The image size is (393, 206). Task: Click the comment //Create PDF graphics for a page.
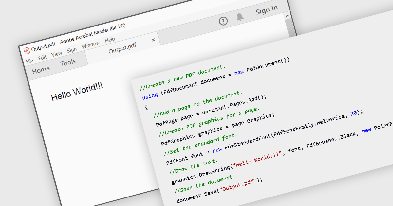click(x=209, y=121)
